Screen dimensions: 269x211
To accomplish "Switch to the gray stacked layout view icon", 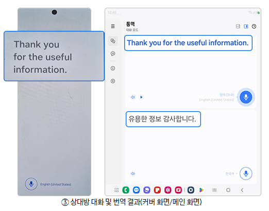I will (x=238, y=26).
